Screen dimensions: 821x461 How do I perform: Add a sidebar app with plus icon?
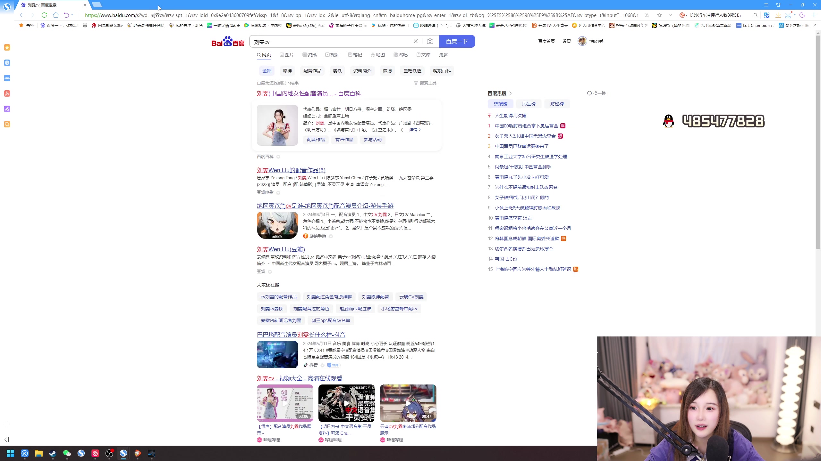coord(7,424)
